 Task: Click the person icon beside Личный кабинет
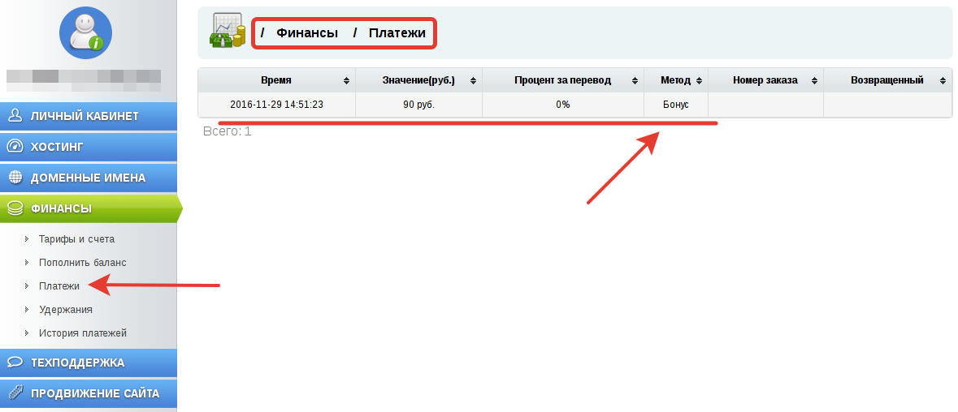tap(15, 116)
